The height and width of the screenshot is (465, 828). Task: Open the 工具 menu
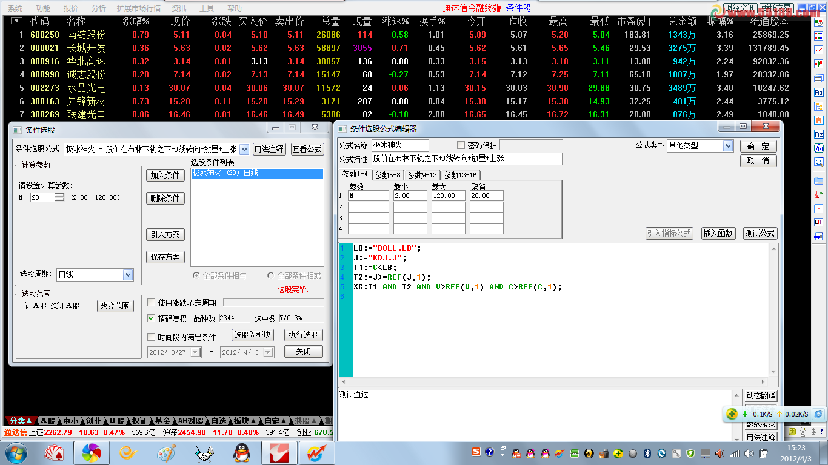pyautogui.click(x=208, y=7)
